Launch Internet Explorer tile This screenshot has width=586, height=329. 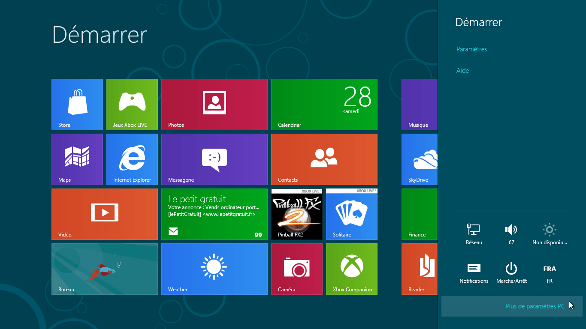[x=132, y=159]
